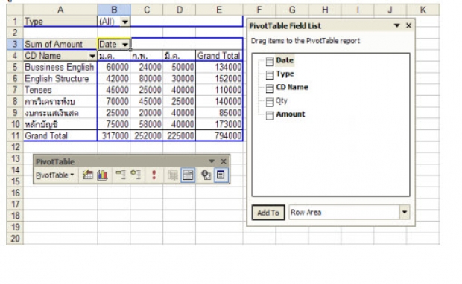462x284 pixels.
Task: Open the Field List pane options arrow
Action: (x=397, y=25)
